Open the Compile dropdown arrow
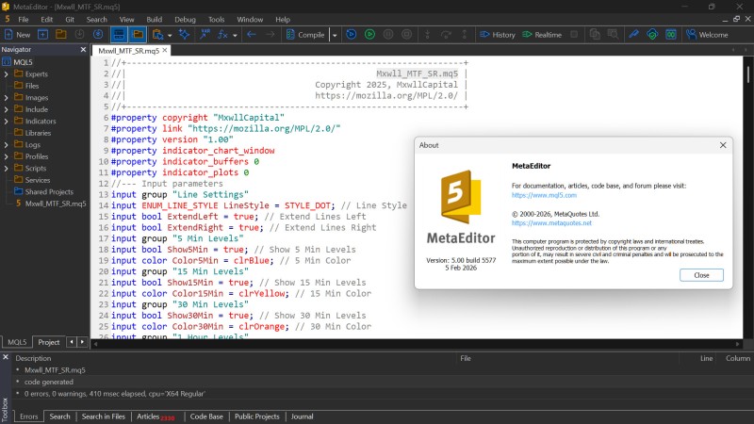Viewport: 754px width, 424px height. (x=335, y=35)
